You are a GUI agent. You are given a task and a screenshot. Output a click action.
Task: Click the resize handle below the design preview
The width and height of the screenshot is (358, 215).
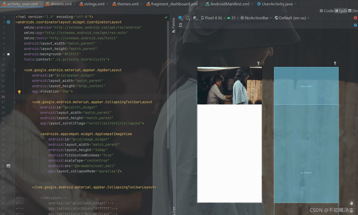[x=265, y=206]
